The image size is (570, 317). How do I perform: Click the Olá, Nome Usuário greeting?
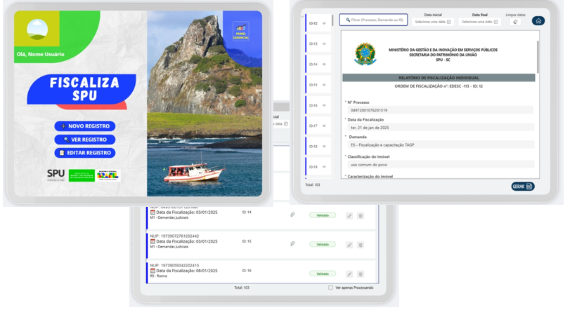point(40,55)
